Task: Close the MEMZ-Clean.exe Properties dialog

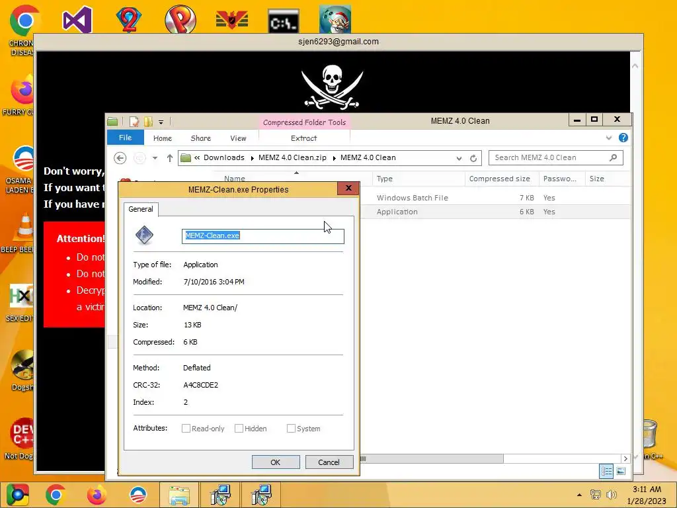Action: [348, 189]
